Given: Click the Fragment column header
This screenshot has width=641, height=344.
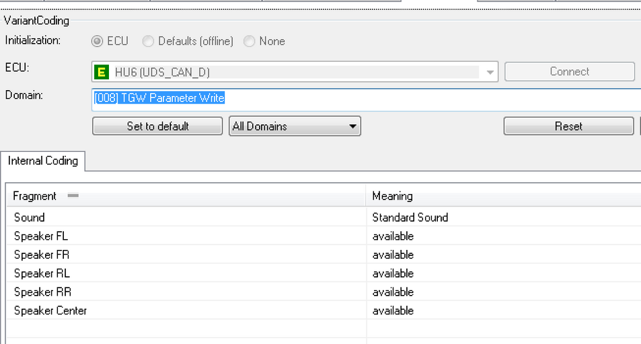Looking at the screenshot, I should tap(35, 196).
